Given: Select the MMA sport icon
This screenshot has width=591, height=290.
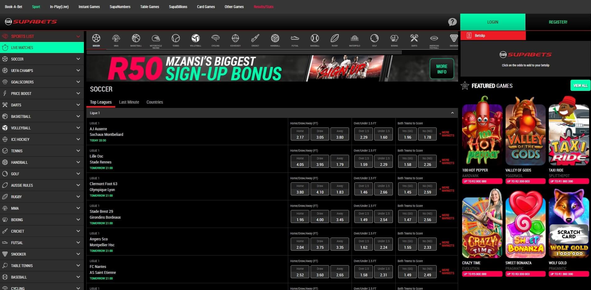Looking at the screenshot, I should coord(116,39).
